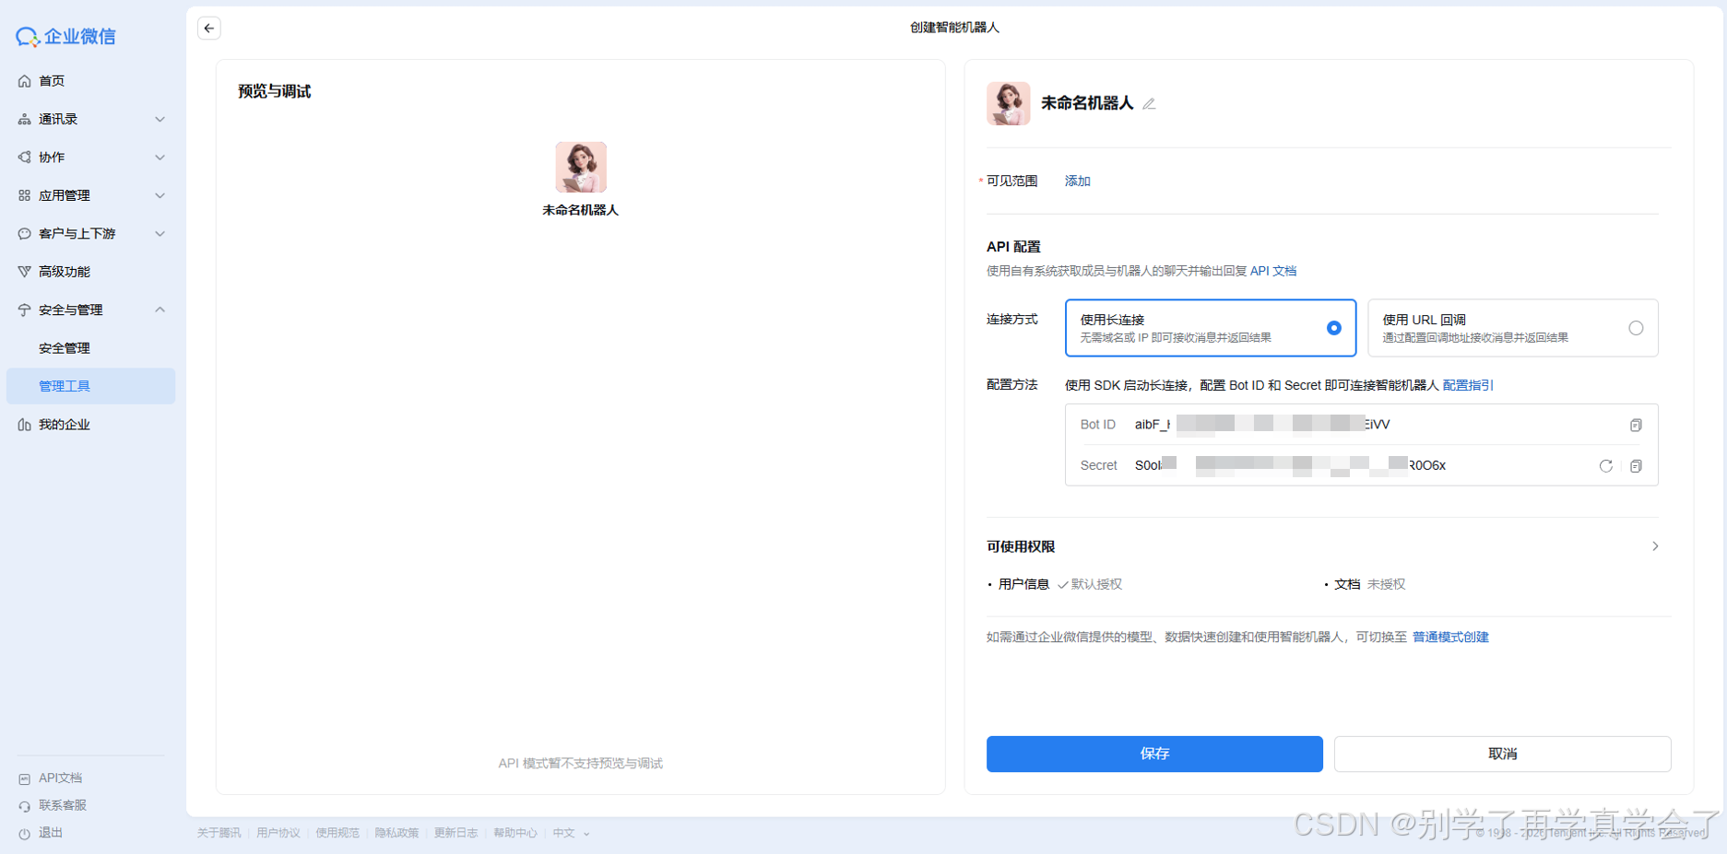This screenshot has width=1727, height=854.
Task: Switch to 安全管理 in the sidebar
Action: (x=64, y=347)
